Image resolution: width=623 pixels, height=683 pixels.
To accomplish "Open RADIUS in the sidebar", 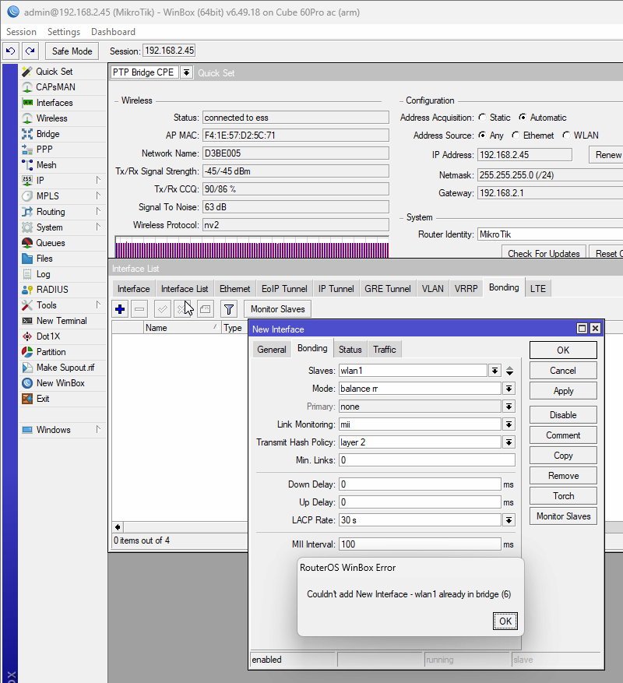I will (x=52, y=290).
